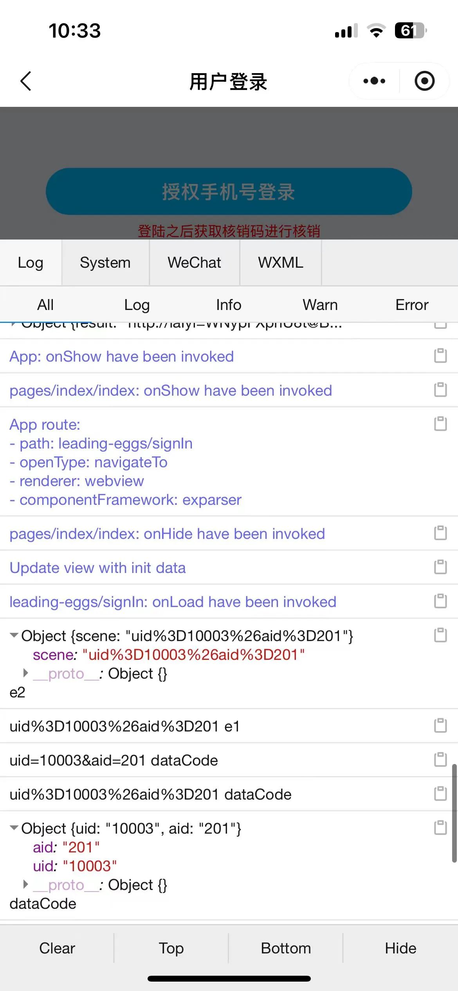Click the log panel vertical scrollbar
Viewport: 458px width, 991px height.
454,813
